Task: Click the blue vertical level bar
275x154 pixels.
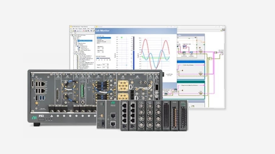Action: (x=133, y=60)
